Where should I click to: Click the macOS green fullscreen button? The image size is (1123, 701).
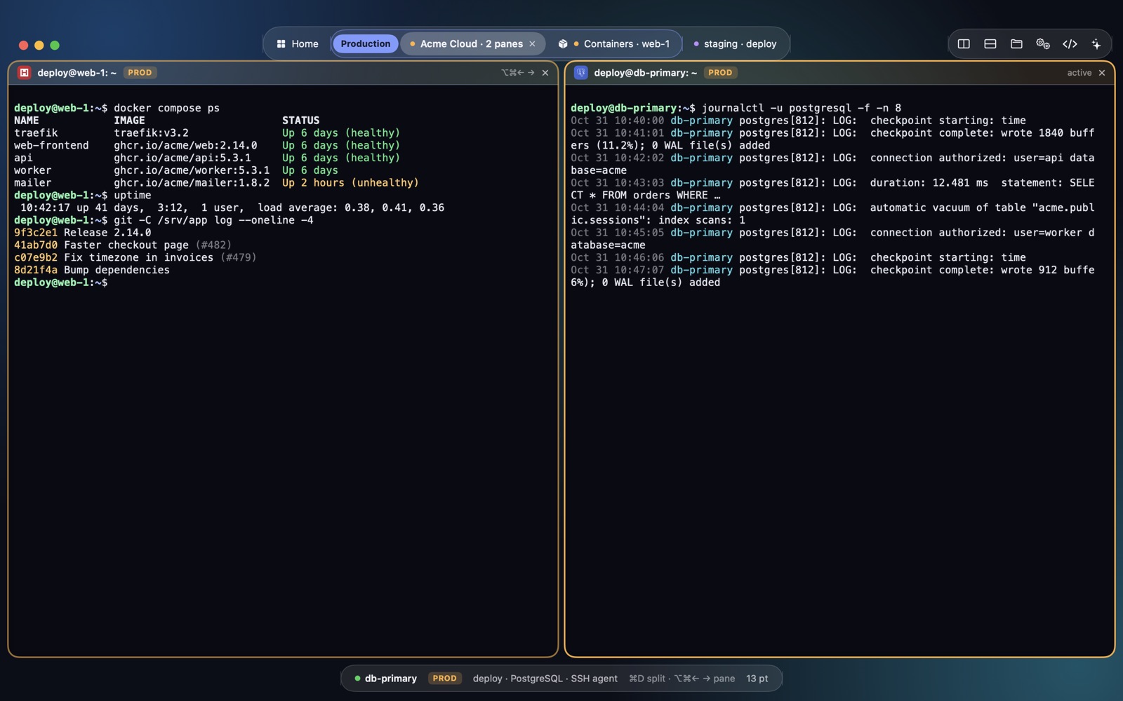click(55, 45)
